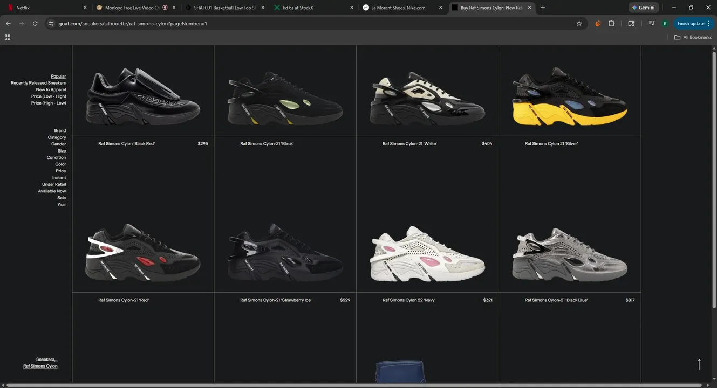Open Cylon-21 'Black Blue' shoe image
This screenshot has width=717, height=388.
(570, 254)
